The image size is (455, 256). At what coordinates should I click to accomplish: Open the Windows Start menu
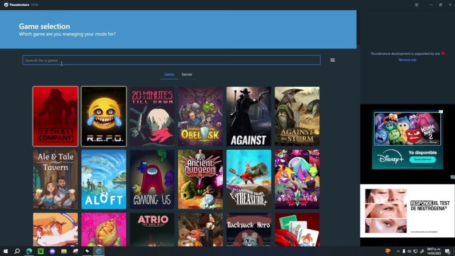click(5, 251)
